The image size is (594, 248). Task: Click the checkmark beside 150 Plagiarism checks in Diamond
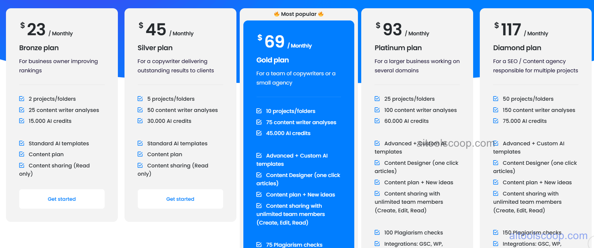pos(496,232)
